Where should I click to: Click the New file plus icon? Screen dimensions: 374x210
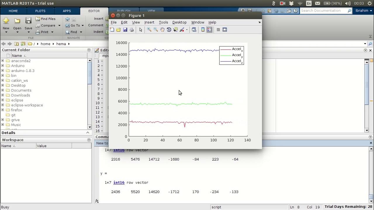[x=6, y=20]
